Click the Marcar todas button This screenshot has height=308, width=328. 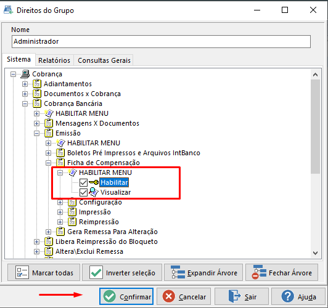(44, 272)
